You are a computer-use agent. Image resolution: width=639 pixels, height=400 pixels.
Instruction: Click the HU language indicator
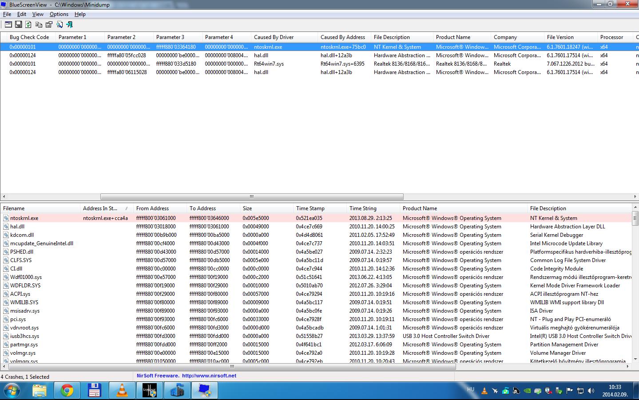(471, 389)
